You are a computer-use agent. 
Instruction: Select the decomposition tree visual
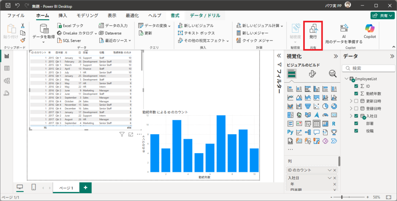pyautogui.click(x=308, y=132)
